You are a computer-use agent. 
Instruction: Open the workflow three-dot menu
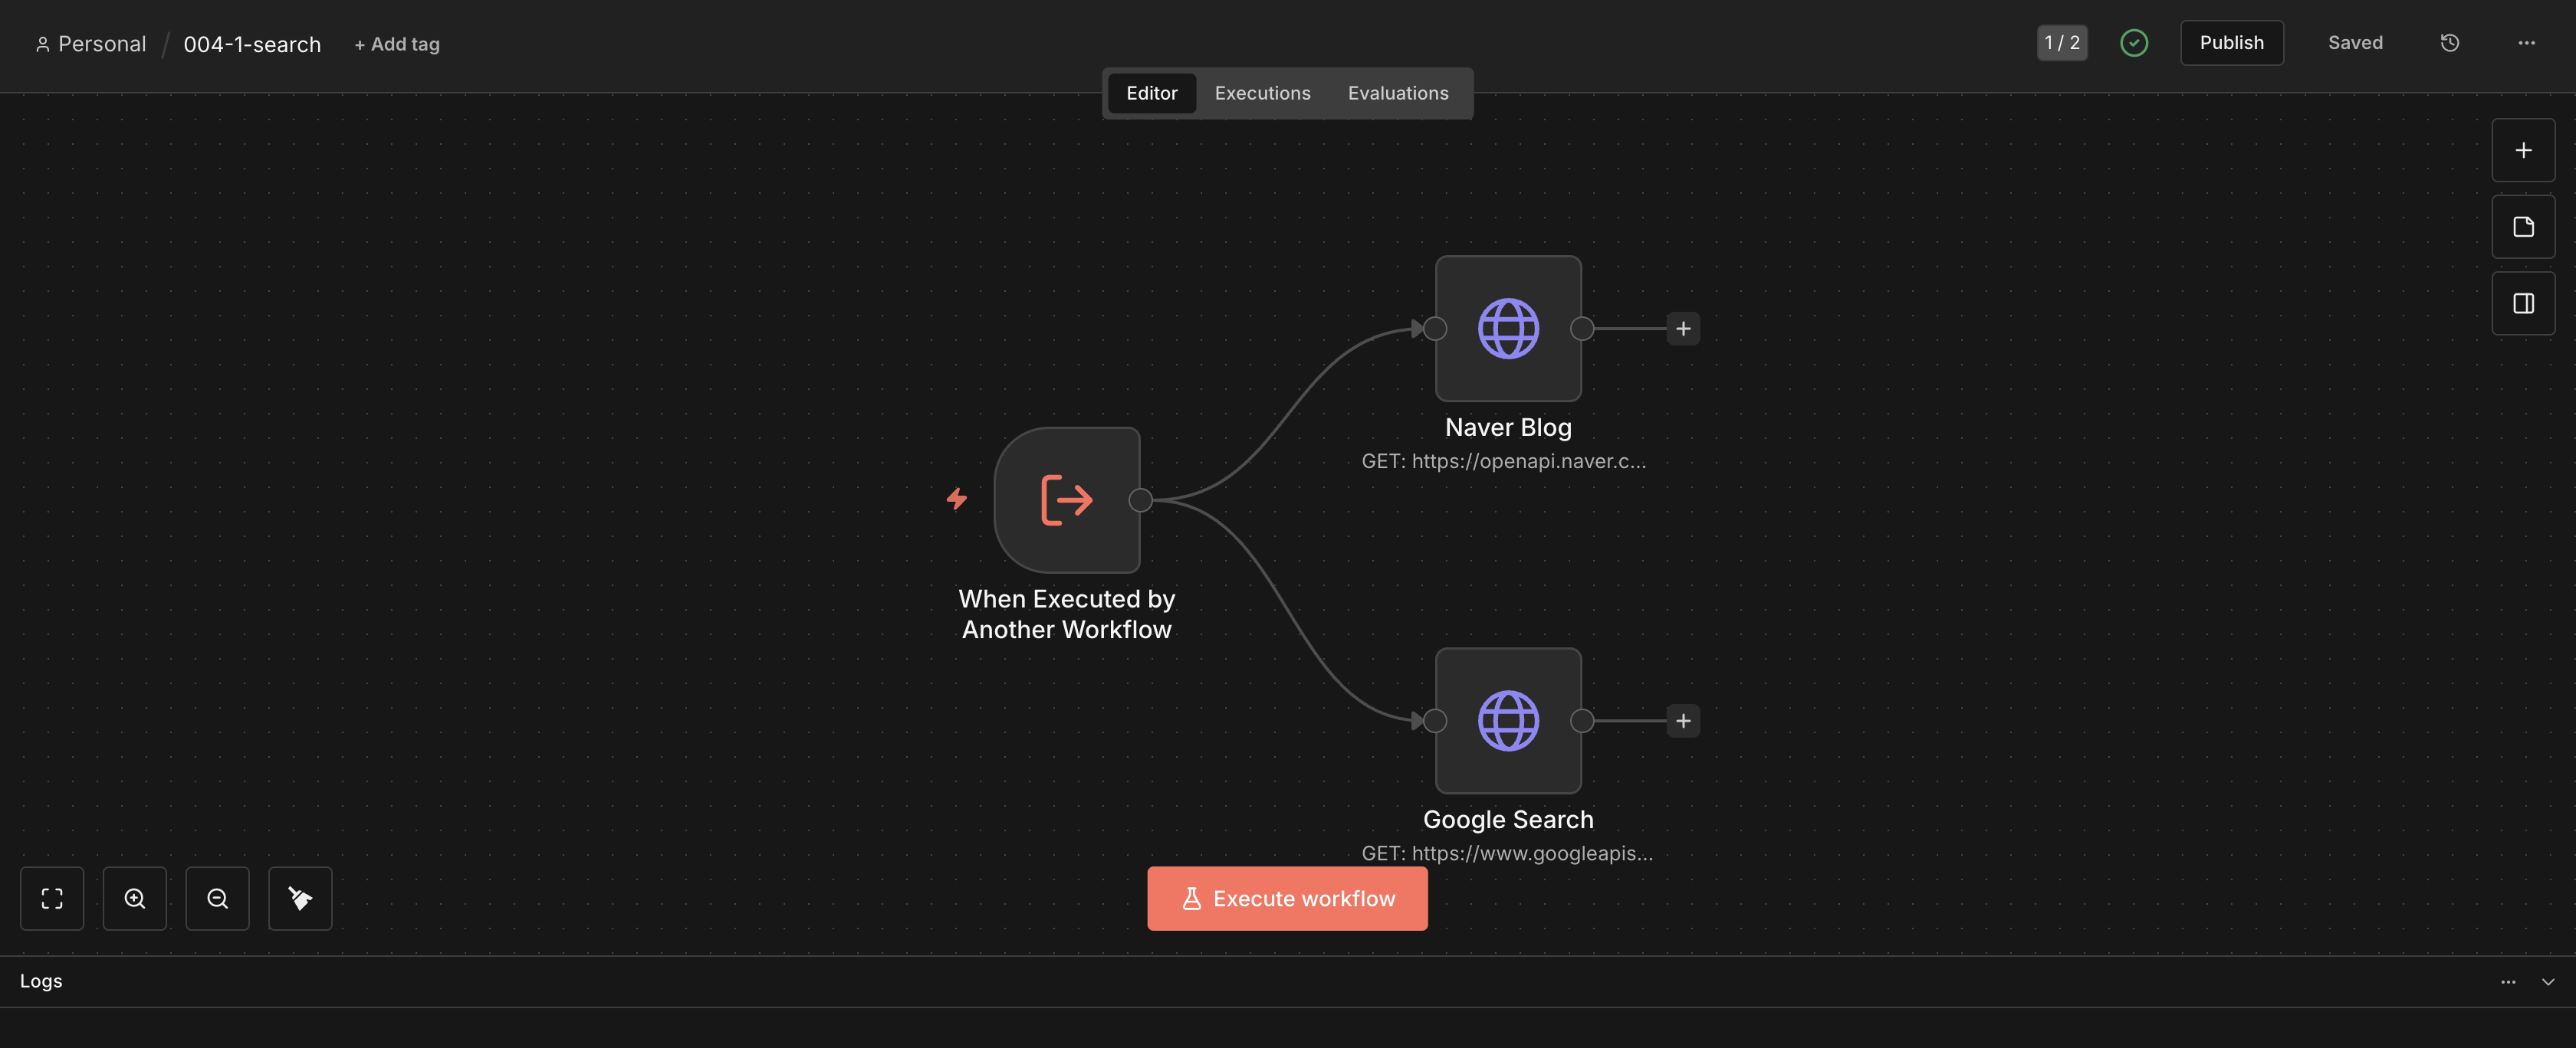pyautogui.click(x=2526, y=43)
